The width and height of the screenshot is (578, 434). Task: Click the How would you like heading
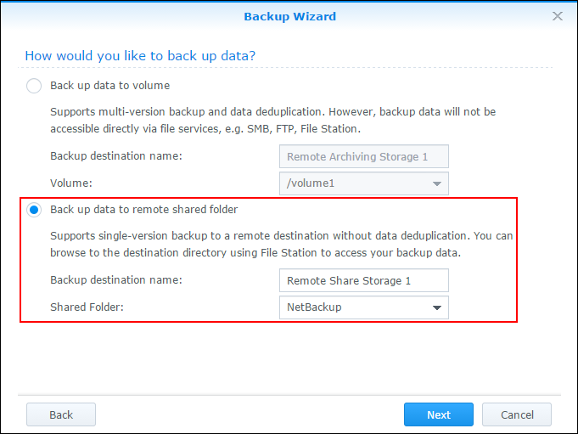click(140, 56)
